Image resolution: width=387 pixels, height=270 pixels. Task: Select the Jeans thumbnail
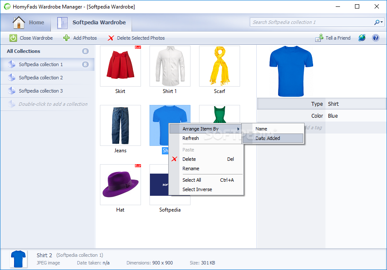click(120, 125)
